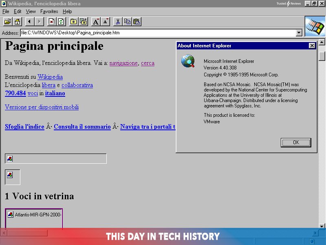326x245 pixels.
Task: Decrease font size with the small A icon
Action: (105, 22)
